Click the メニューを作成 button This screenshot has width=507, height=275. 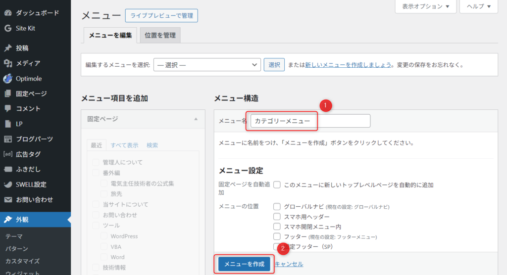click(x=244, y=264)
